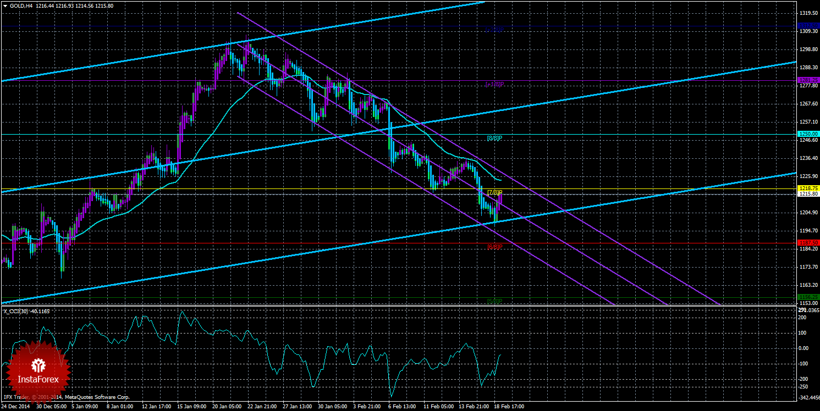Click the green 1156.25 price tag
820x411 pixels.
808,297
